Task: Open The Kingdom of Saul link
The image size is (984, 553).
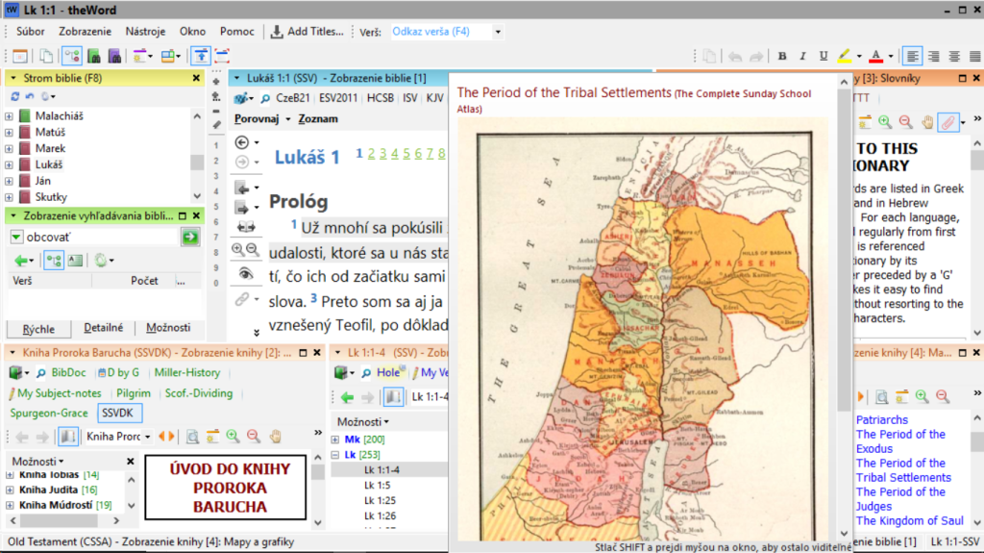Action: tap(909, 521)
